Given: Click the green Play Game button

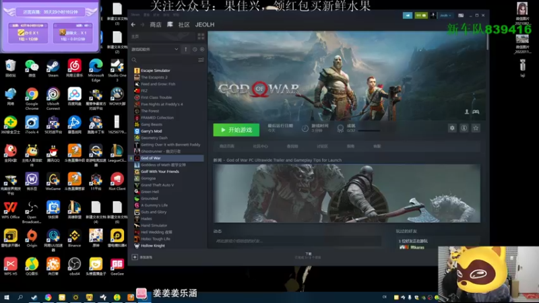Looking at the screenshot, I should coord(236,130).
